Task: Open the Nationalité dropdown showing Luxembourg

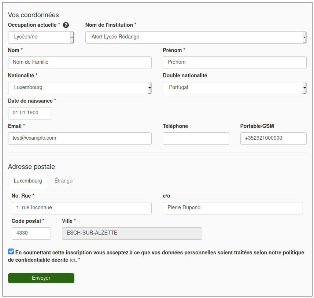Action: point(80,88)
